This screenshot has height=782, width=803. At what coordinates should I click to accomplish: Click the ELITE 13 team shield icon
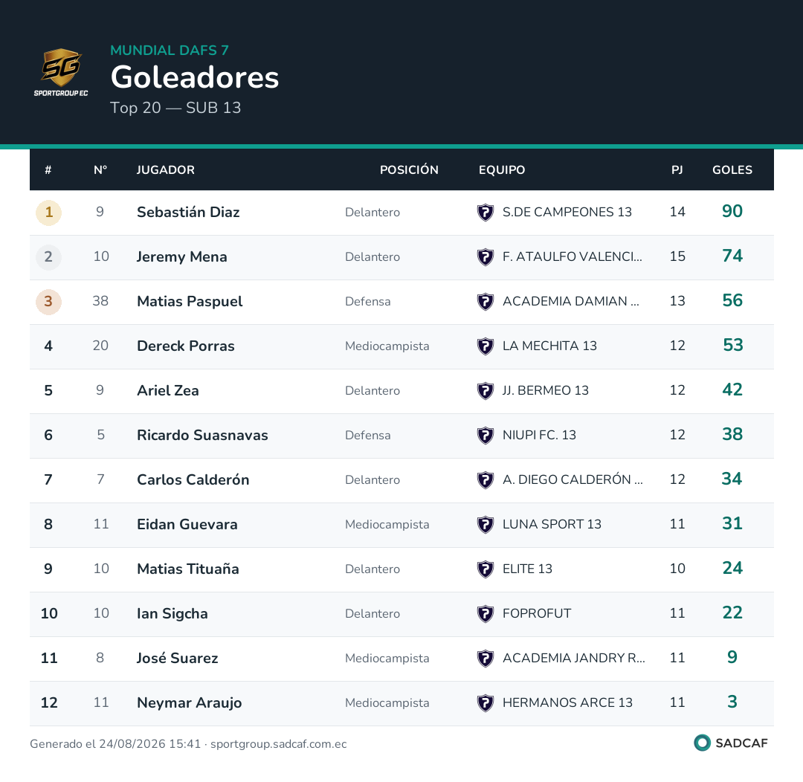(485, 569)
